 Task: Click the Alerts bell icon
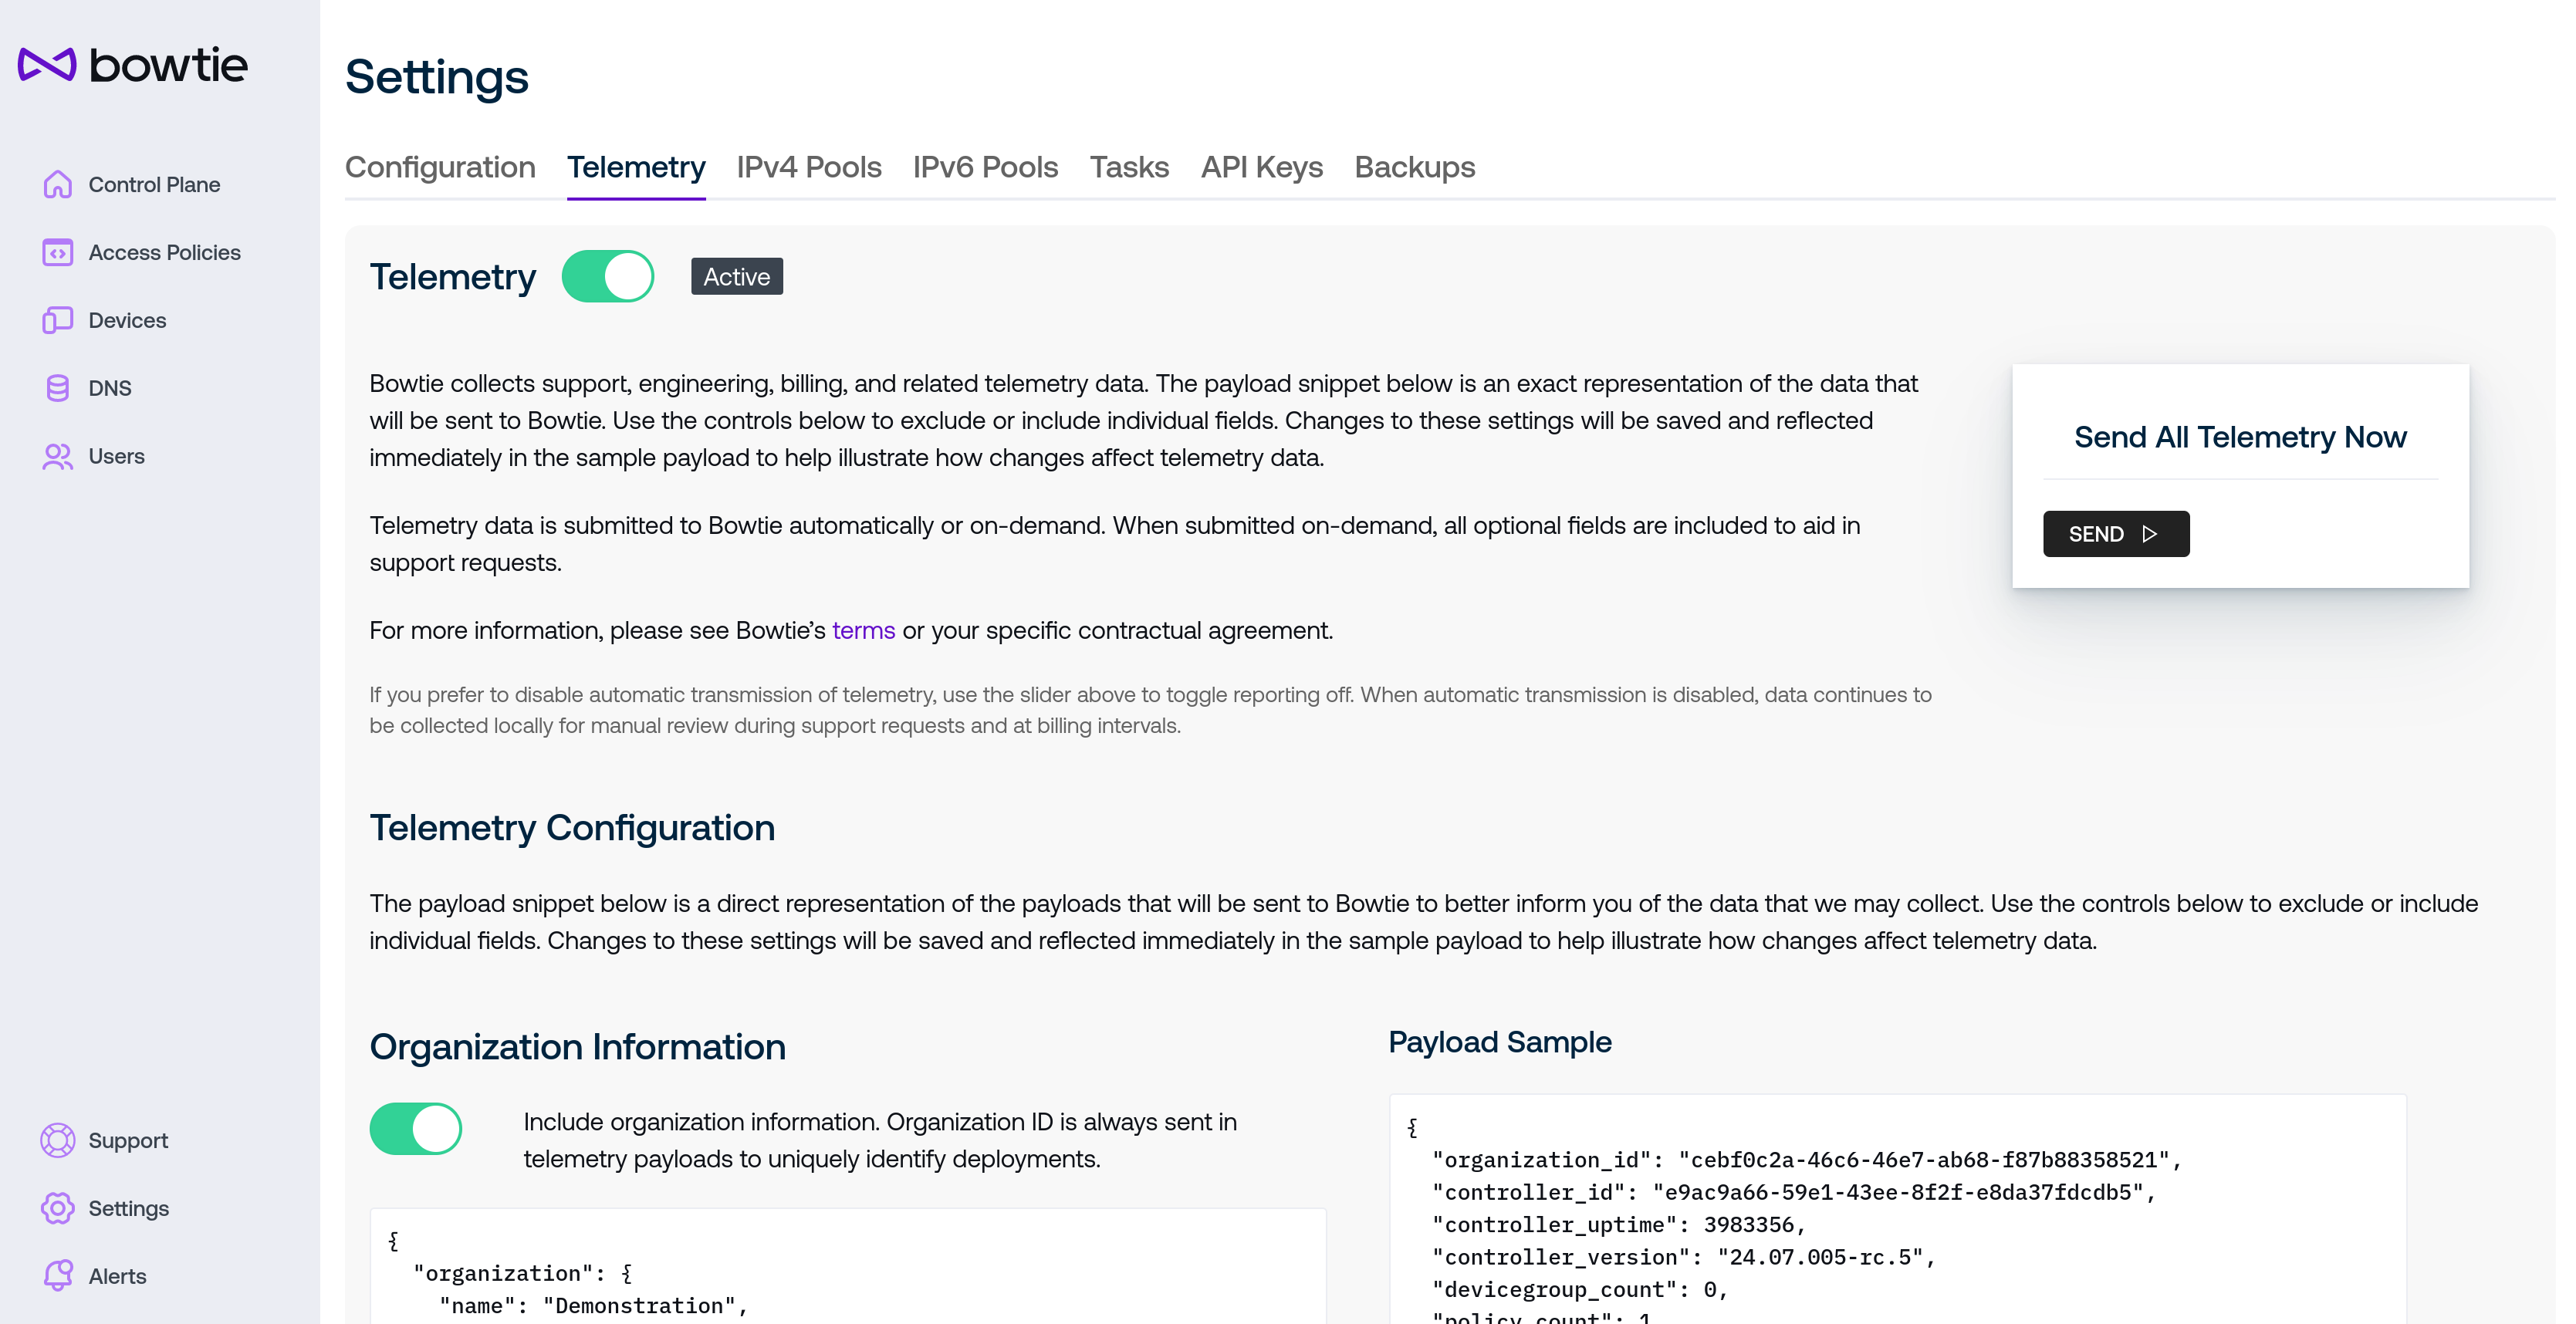58,1276
